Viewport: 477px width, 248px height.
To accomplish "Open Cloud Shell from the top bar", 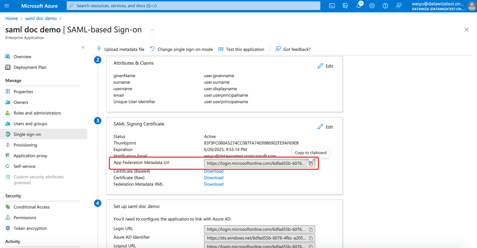I will (x=332, y=6).
